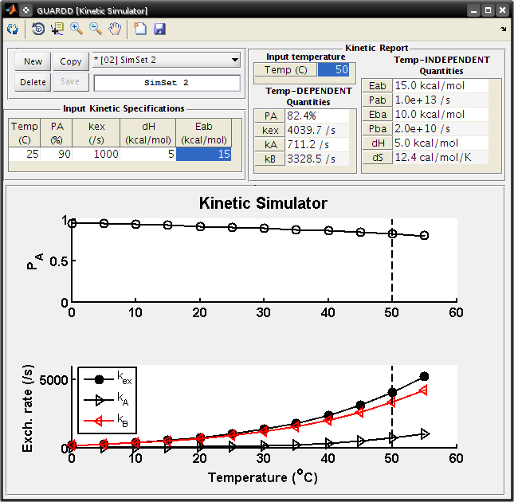Minimize the GUARDD window
Screen dimensions: 514x502
click(x=473, y=10)
